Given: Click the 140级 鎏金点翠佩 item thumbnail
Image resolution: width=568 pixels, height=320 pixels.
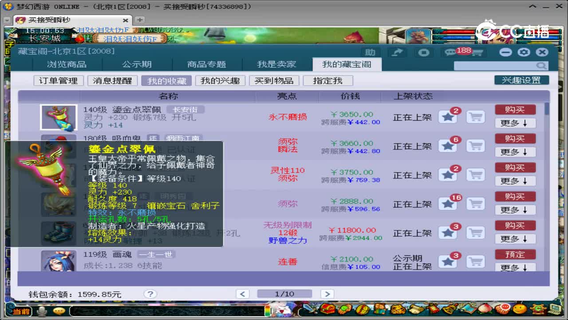Looking at the screenshot, I should (x=59, y=117).
